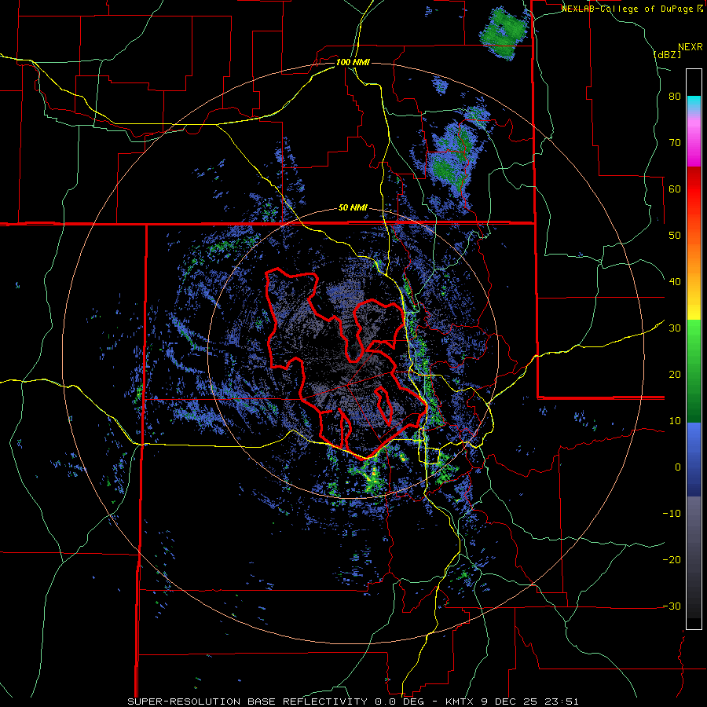Click the 70 value on the dBZ scale
707x707 pixels.
pyautogui.click(x=675, y=143)
